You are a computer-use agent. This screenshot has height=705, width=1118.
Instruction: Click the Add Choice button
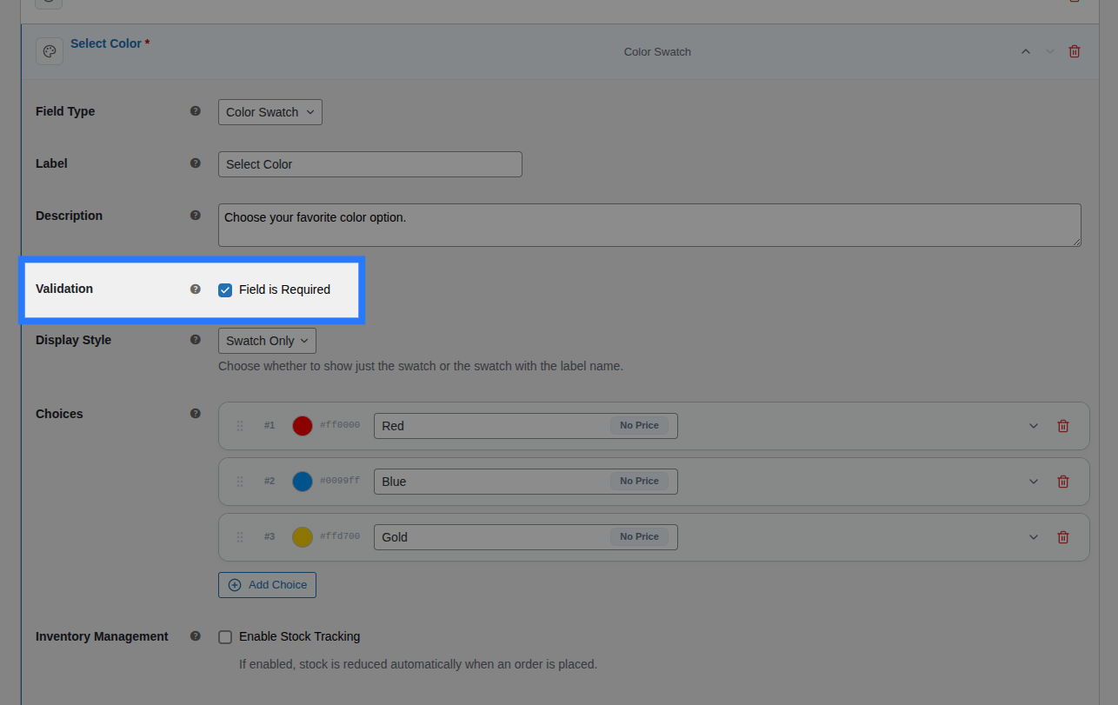point(267,585)
